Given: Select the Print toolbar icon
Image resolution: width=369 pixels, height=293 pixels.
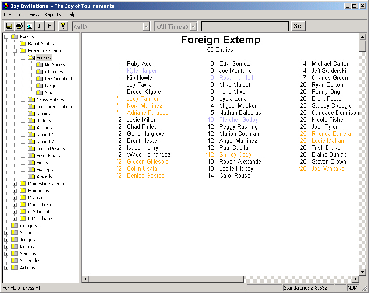Looking at the screenshot, I should click(19, 26).
